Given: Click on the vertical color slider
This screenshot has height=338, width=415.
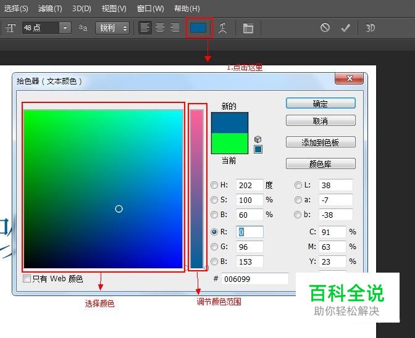Looking at the screenshot, I should pos(197,189).
